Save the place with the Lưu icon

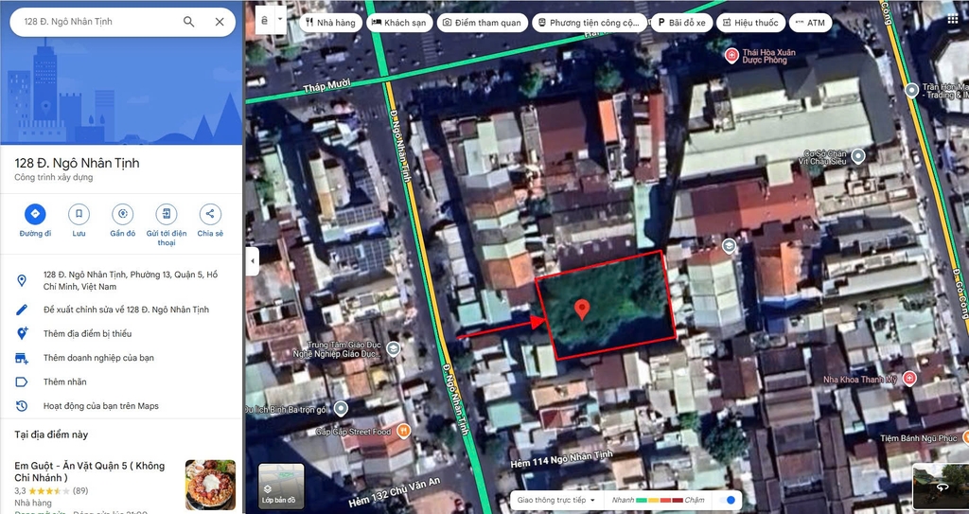(x=79, y=214)
